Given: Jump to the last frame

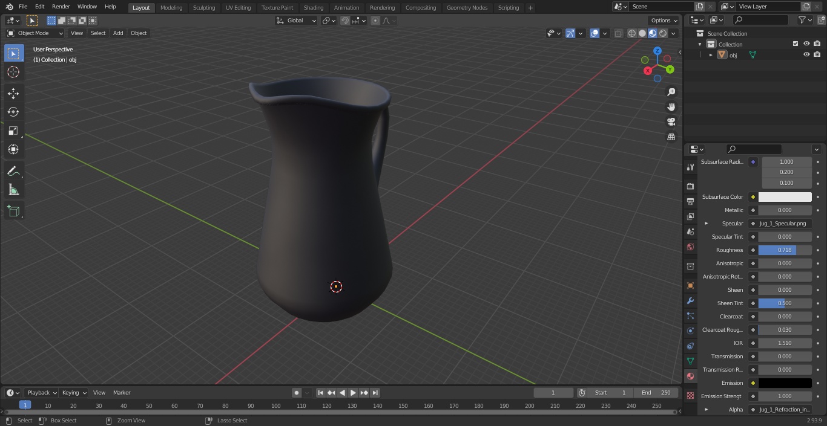Looking at the screenshot, I should pyautogui.click(x=375, y=393).
